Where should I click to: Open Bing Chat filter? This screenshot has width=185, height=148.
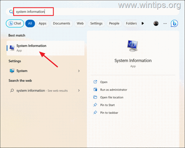point(15,23)
